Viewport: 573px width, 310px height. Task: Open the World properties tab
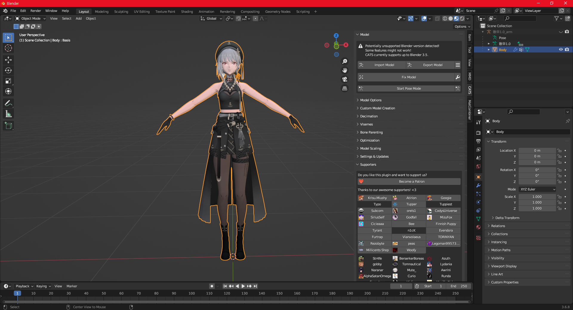coord(478,166)
